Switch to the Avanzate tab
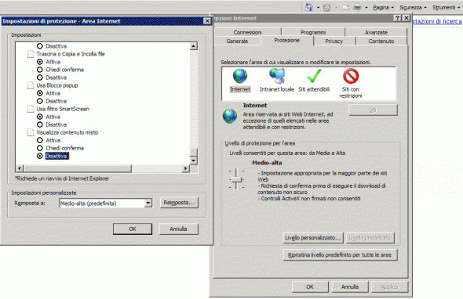This screenshot has height=299, width=463. click(x=376, y=32)
